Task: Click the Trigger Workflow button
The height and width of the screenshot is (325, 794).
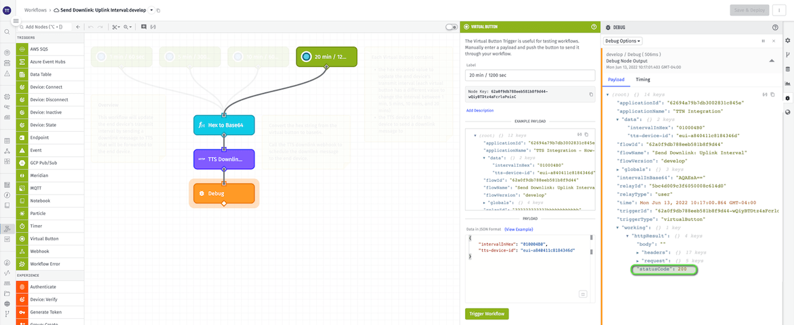Action: tap(487, 314)
